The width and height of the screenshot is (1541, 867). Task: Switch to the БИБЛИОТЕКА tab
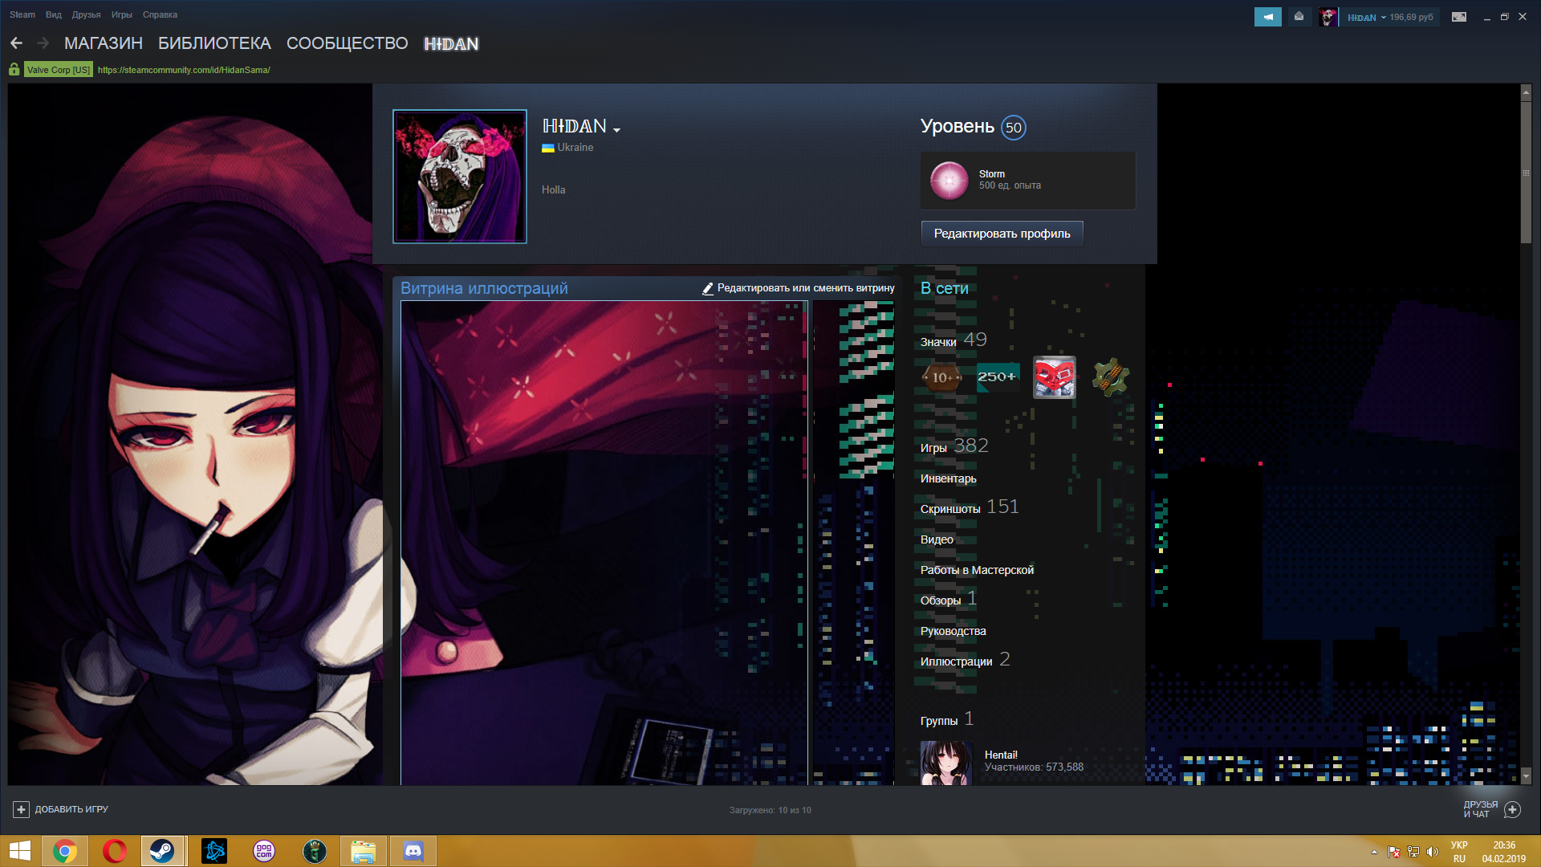pos(214,43)
